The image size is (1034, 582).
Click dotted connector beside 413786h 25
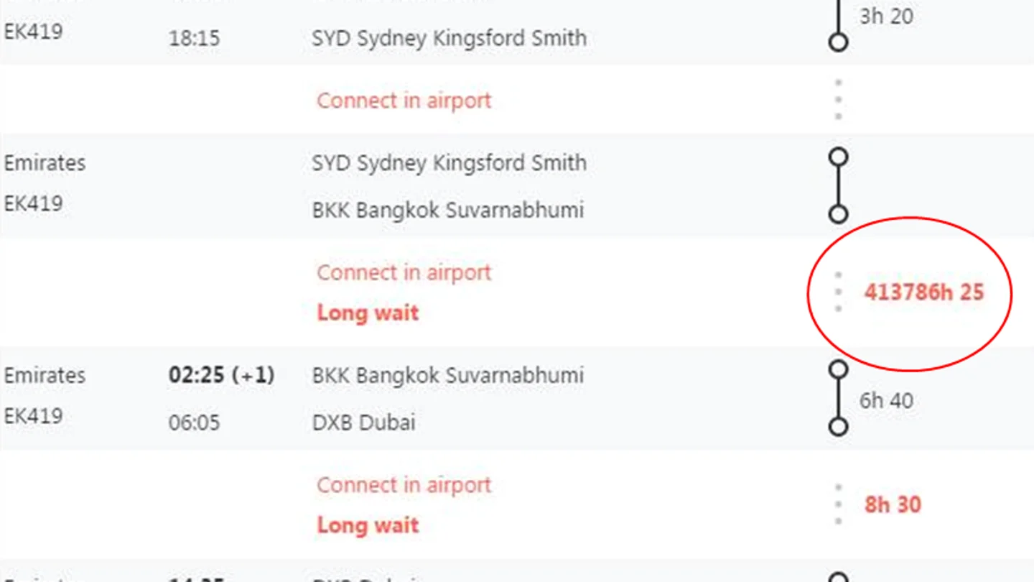pos(838,292)
